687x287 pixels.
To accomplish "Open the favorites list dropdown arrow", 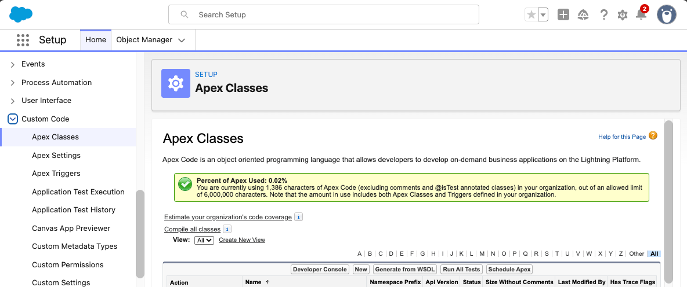I will pos(543,15).
